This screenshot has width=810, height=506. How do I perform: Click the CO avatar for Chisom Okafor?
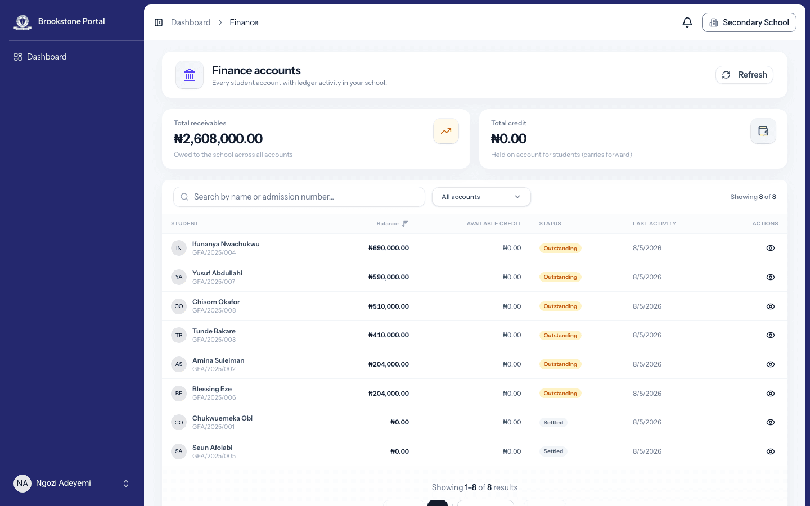tap(179, 306)
